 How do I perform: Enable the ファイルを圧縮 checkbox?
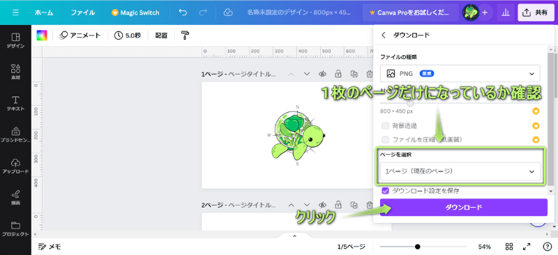tap(385, 139)
